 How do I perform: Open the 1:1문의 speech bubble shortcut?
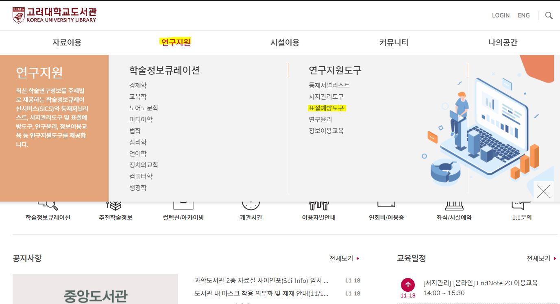coord(521,211)
